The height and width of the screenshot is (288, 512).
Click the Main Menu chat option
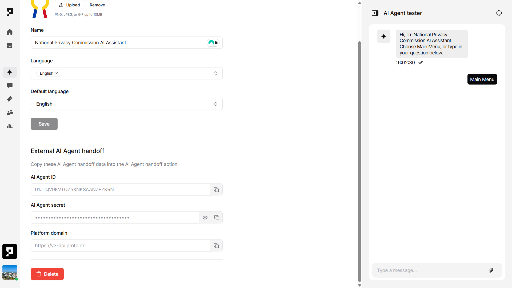(482, 79)
